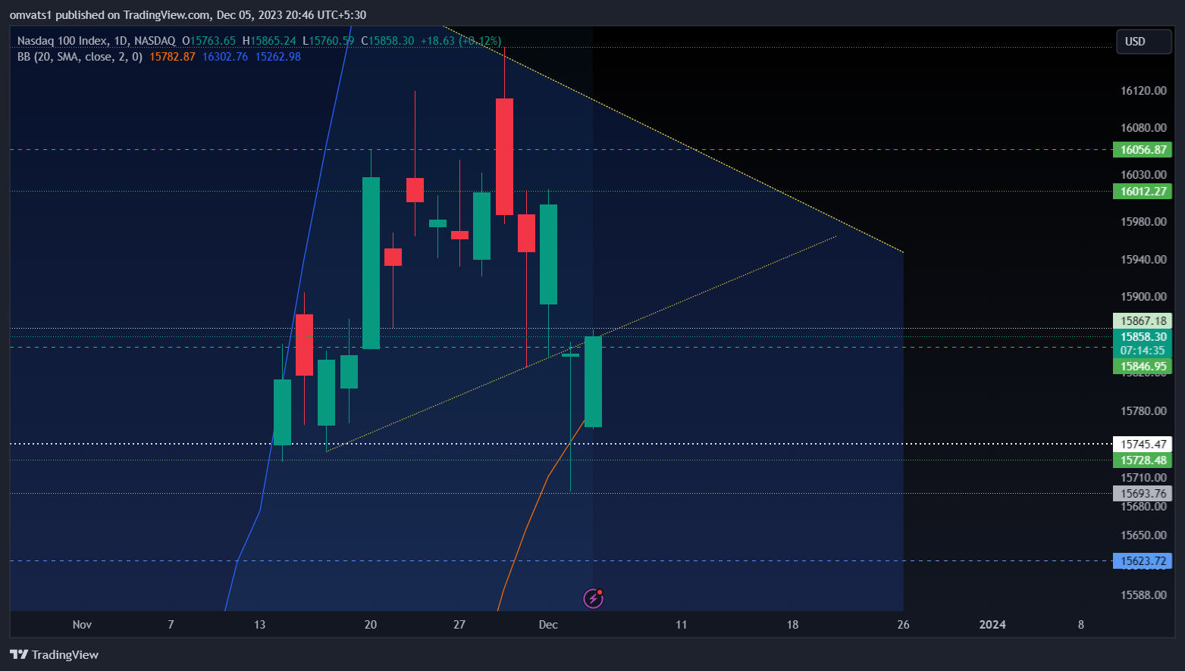The height and width of the screenshot is (671, 1185).
Task: Click the Nasdaq 100 Index symbol title
Action: (x=64, y=41)
